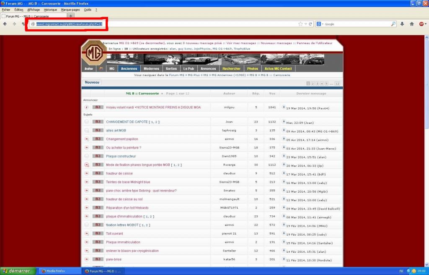Viewport: 429px width, 275px height.
Task: Click the FR language indicator in tray
Action: click(x=401, y=271)
